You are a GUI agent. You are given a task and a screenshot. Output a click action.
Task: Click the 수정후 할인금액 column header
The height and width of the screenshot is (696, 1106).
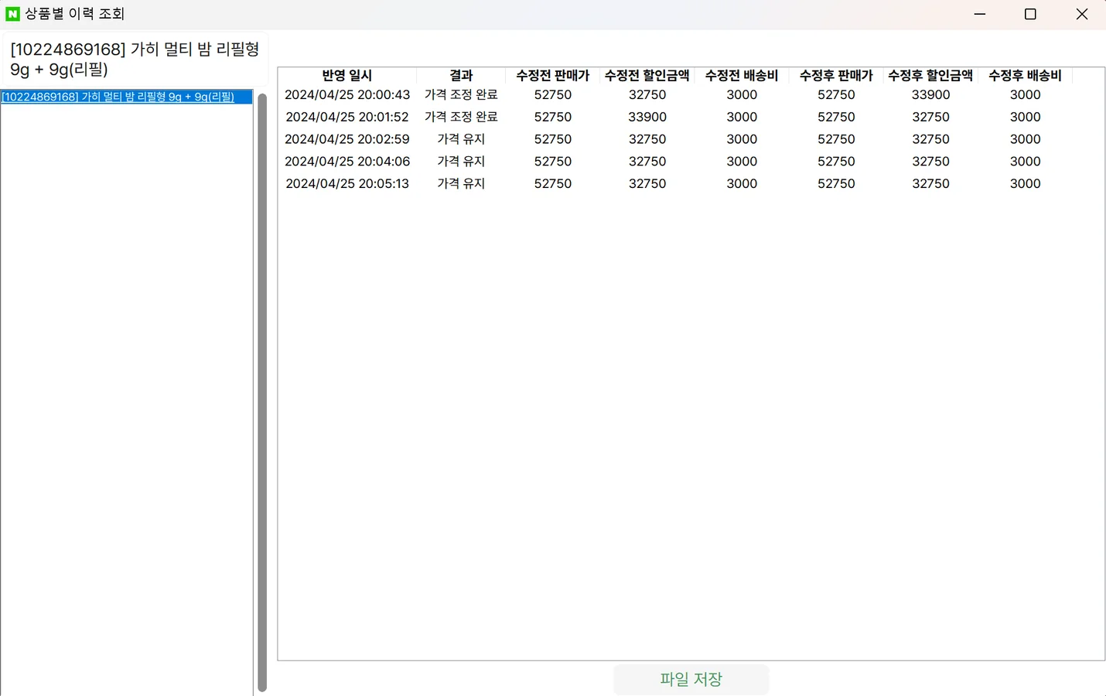[930, 75]
